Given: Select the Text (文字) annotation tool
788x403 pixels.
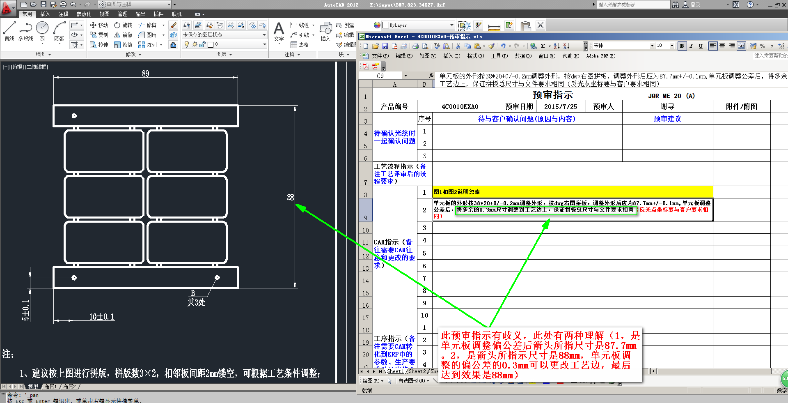Looking at the screenshot, I should coord(279,32).
